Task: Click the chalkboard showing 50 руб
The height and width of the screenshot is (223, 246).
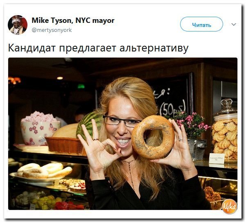Action: 170,100
